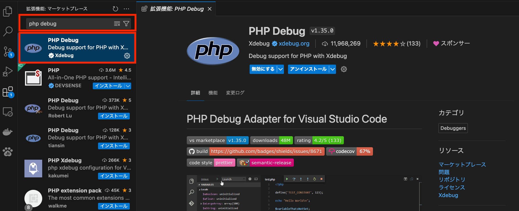Open the ライセンス license link

tap(452, 188)
